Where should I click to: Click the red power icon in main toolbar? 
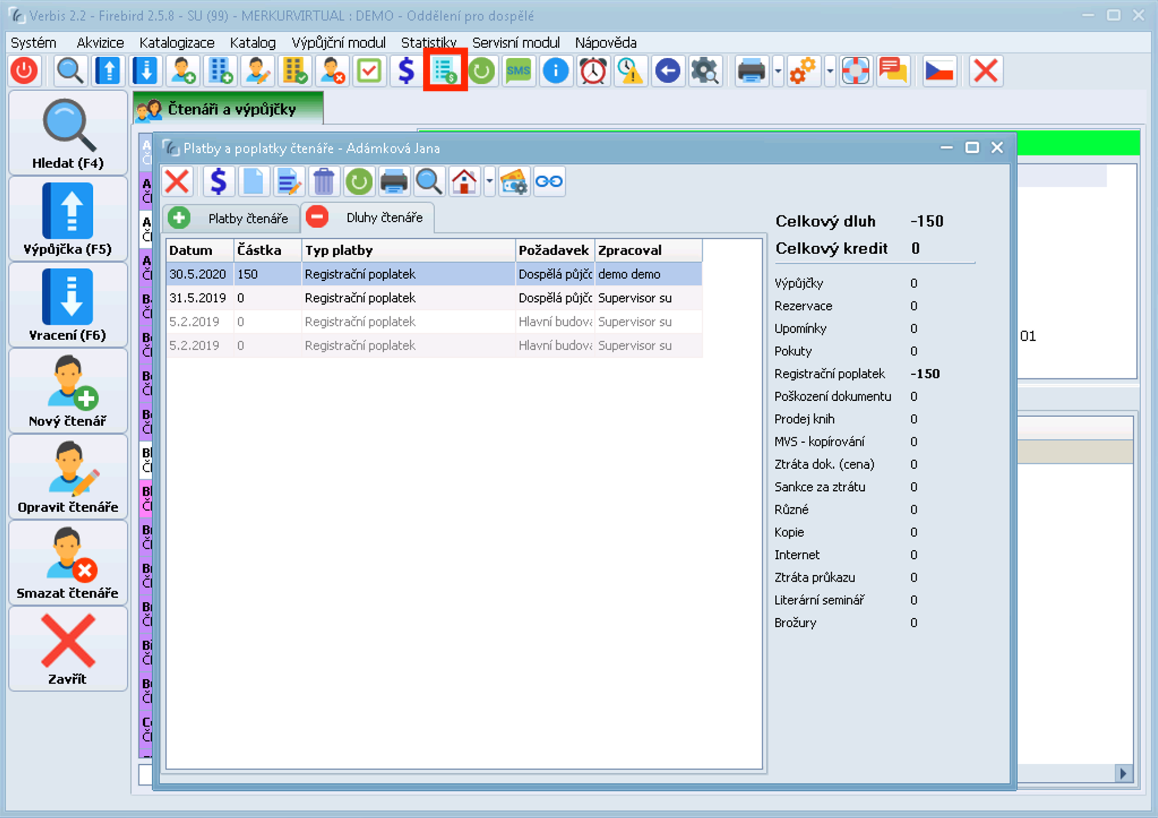[24, 71]
